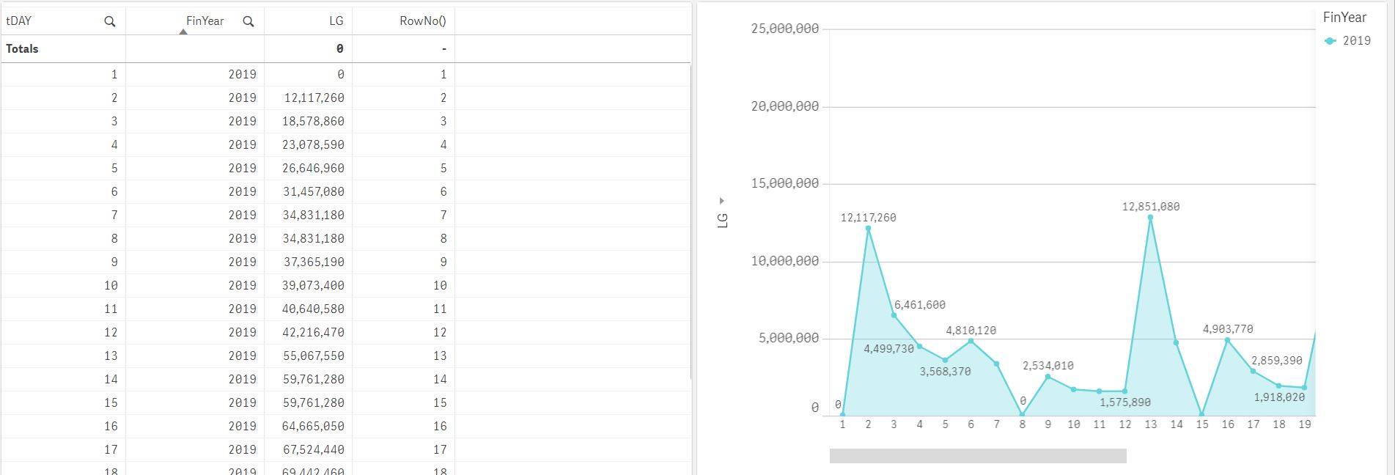Click the chart data point labeled 2,534,010
Viewport: 1395px width, 475px height.
tap(1048, 376)
